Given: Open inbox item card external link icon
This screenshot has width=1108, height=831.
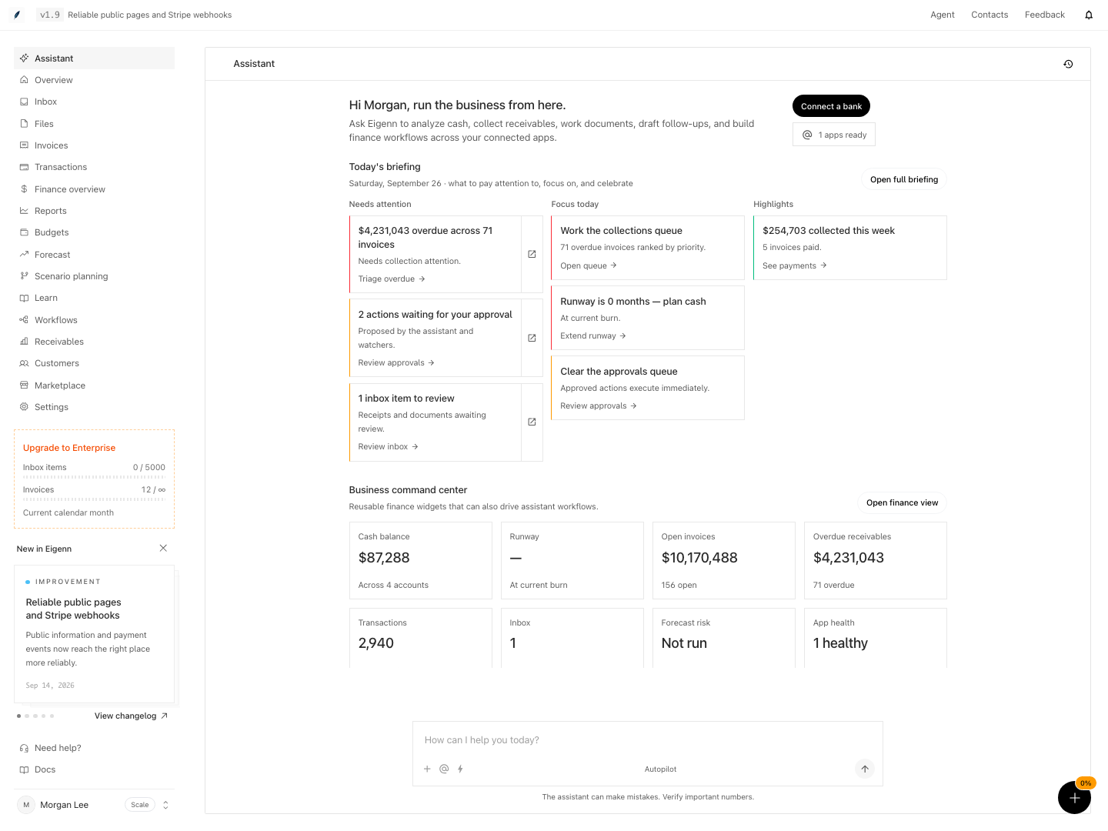Looking at the screenshot, I should point(532,422).
